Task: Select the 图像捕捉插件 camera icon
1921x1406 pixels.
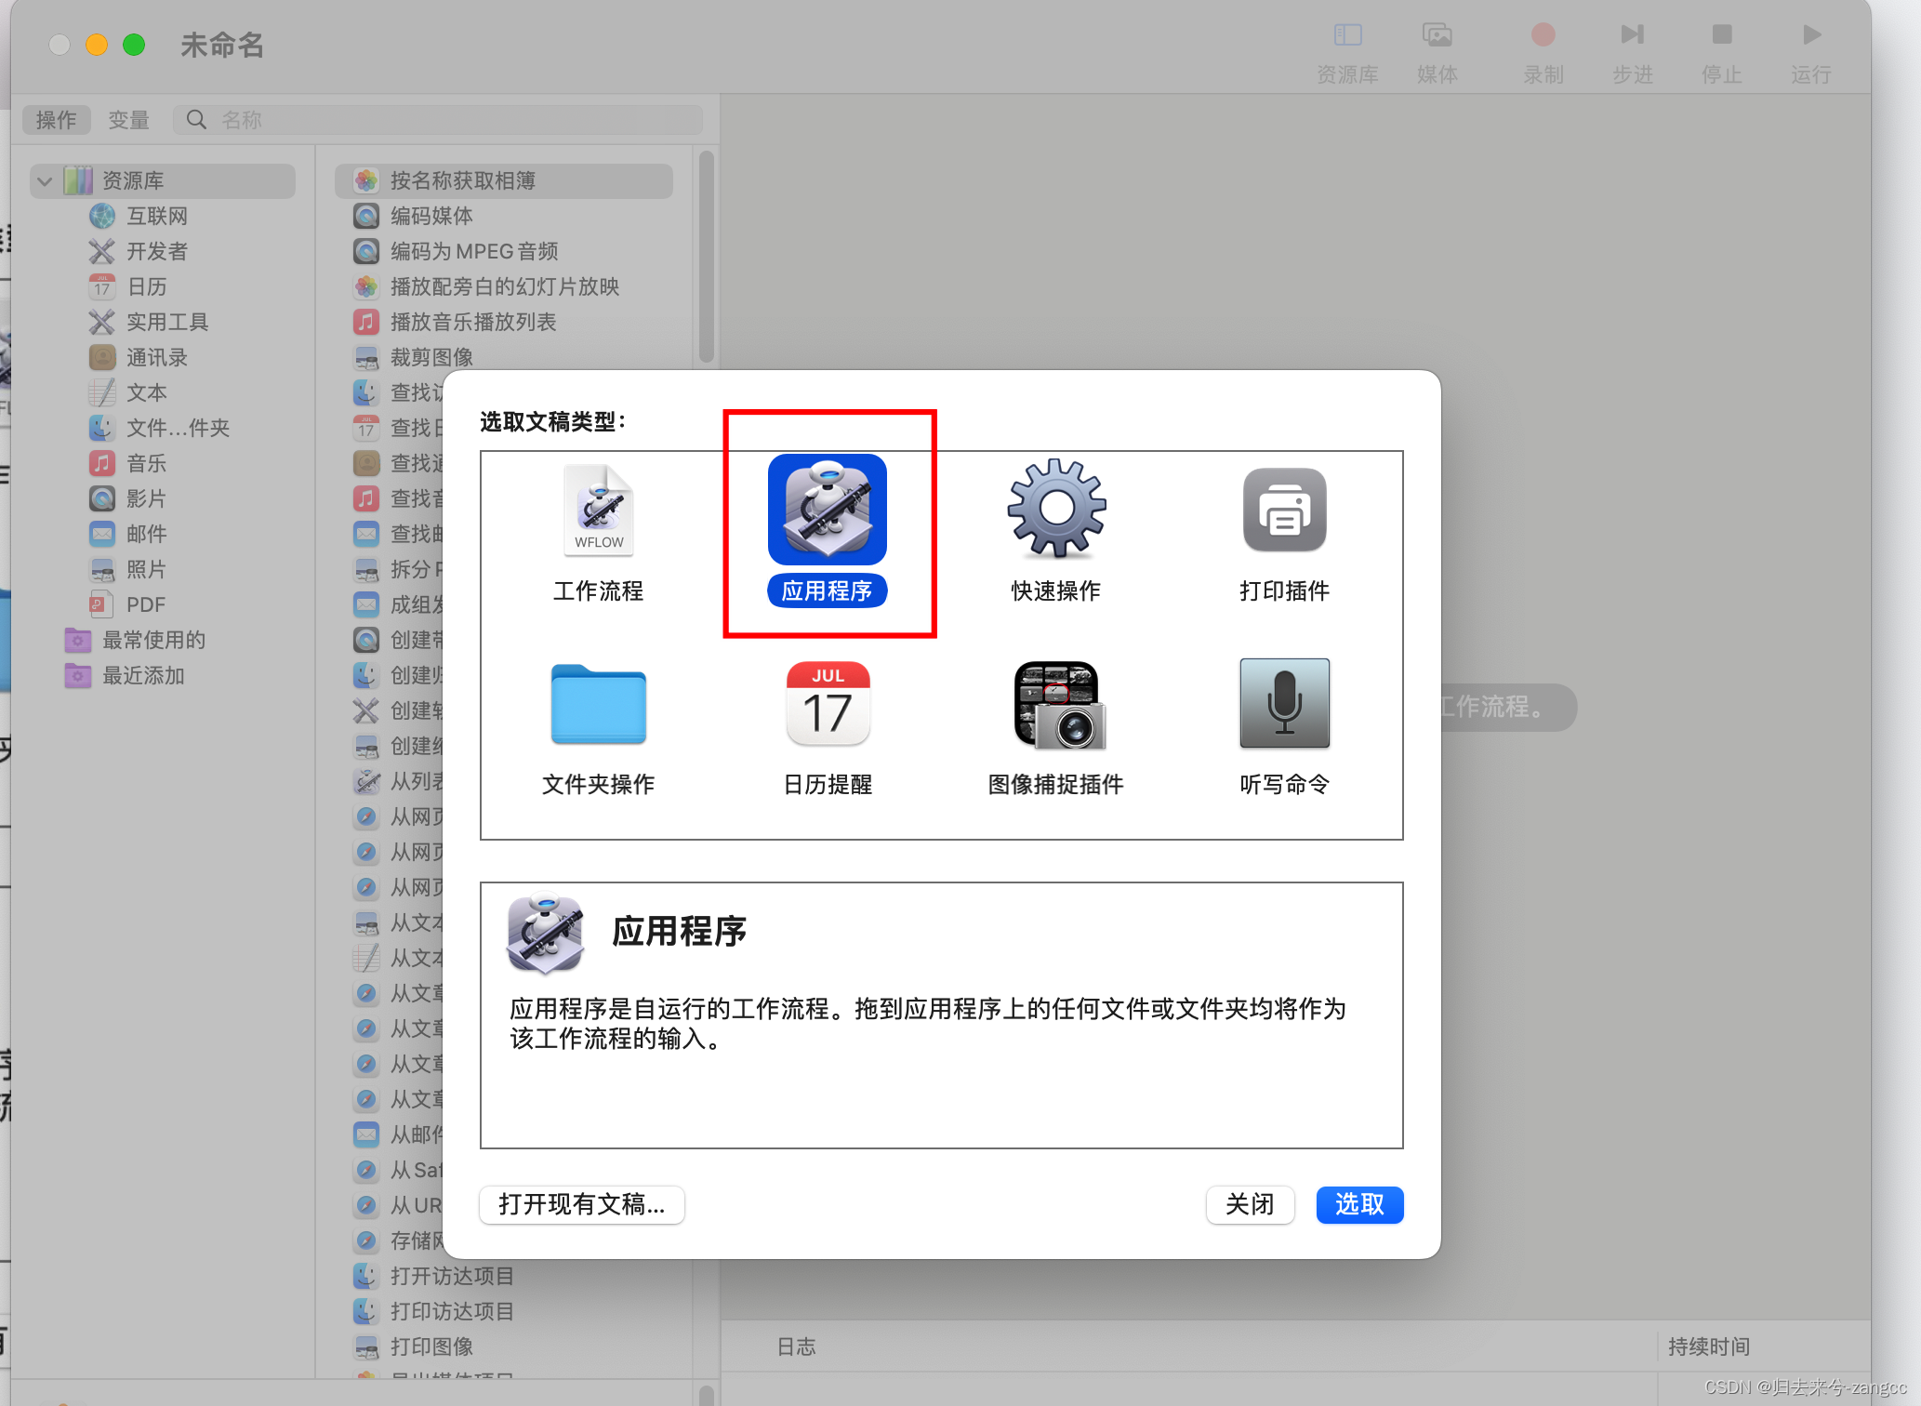Action: point(1059,705)
